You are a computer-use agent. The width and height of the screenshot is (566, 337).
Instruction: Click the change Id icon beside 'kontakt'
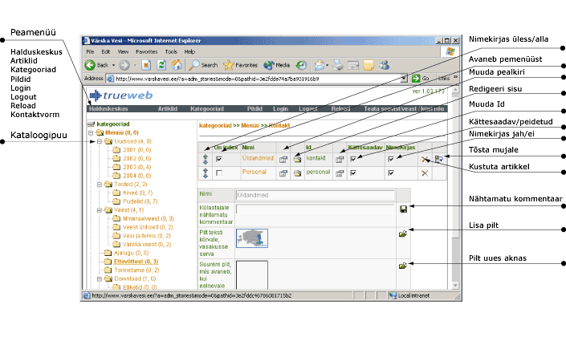[x=339, y=160]
